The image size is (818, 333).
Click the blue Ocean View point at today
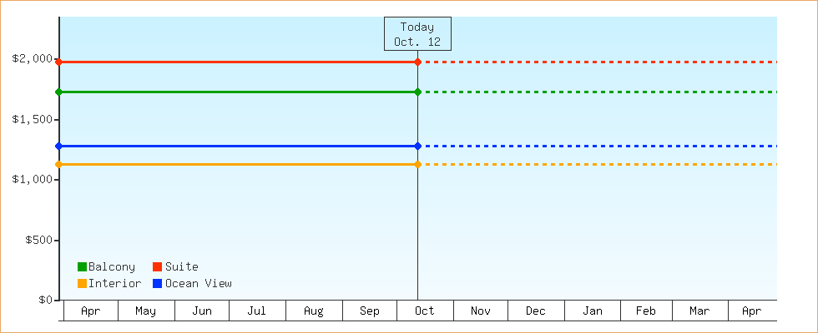tap(417, 147)
